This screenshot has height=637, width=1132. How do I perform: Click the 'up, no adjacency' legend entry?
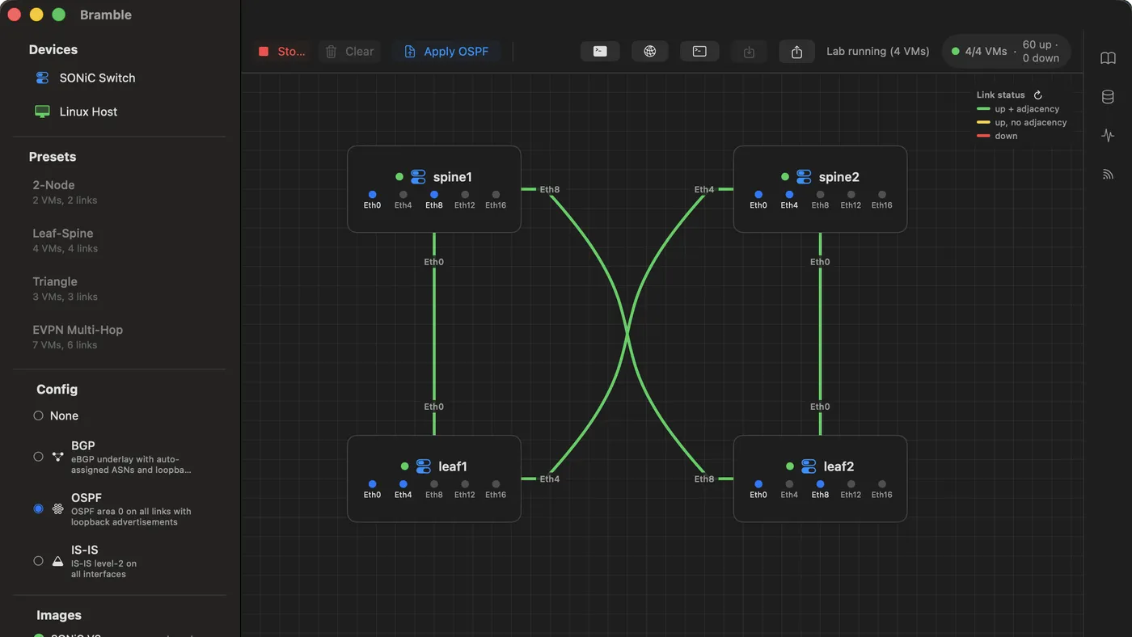pos(1022,122)
